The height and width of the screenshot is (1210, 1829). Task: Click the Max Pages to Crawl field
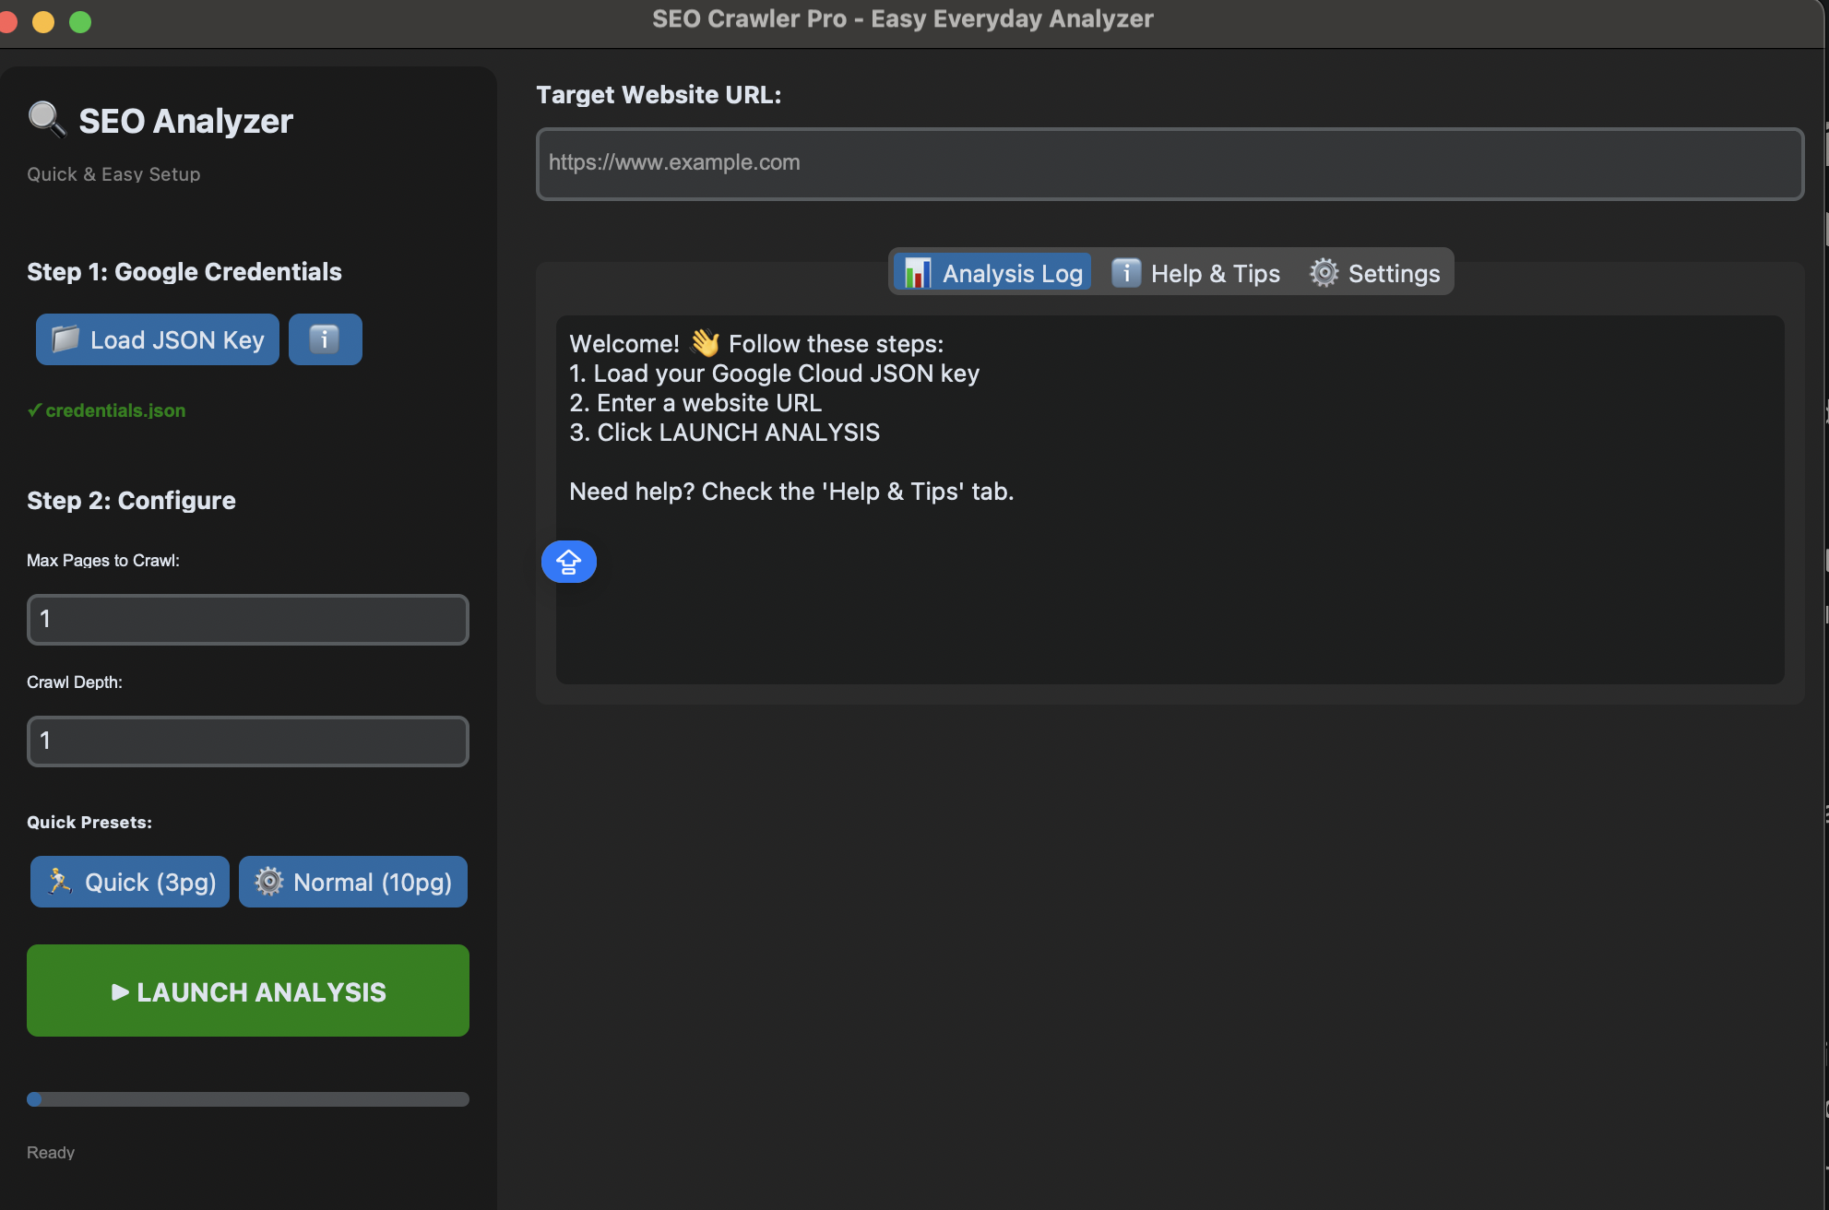pyautogui.click(x=248, y=620)
